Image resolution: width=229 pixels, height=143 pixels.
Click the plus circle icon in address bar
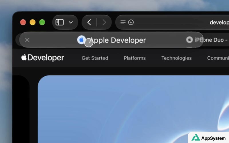click(x=131, y=22)
